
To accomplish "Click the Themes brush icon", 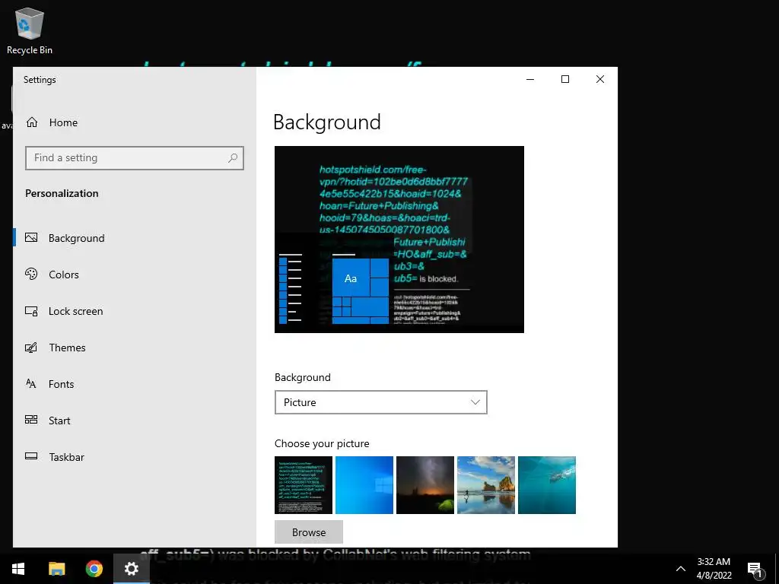I will [x=31, y=347].
